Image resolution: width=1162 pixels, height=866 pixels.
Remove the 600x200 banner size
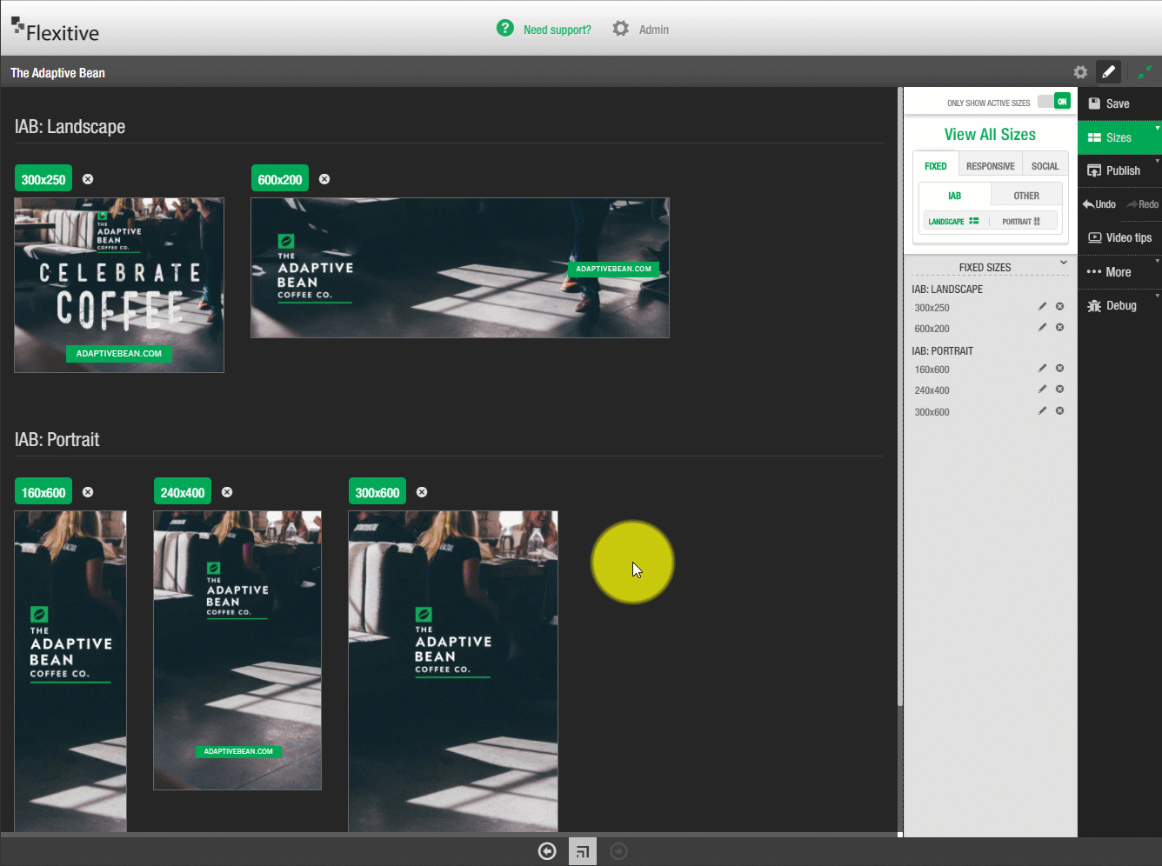324,179
